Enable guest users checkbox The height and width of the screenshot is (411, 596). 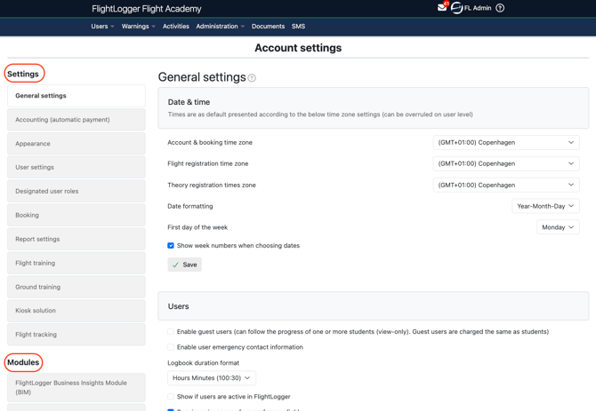point(171,332)
